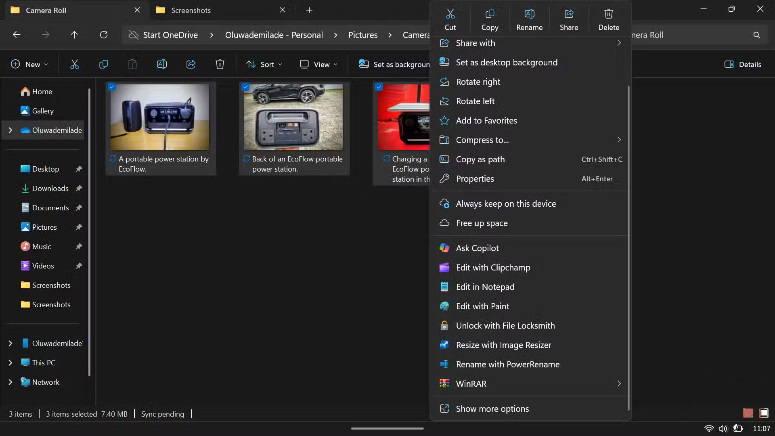Viewport: 775px width, 436px height.
Task: Click the context menu vertical scrollbar
Action: 628,242
